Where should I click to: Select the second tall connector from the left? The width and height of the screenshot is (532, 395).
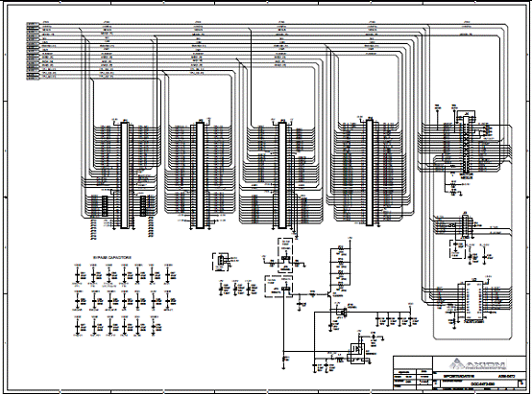click(200, 175)
